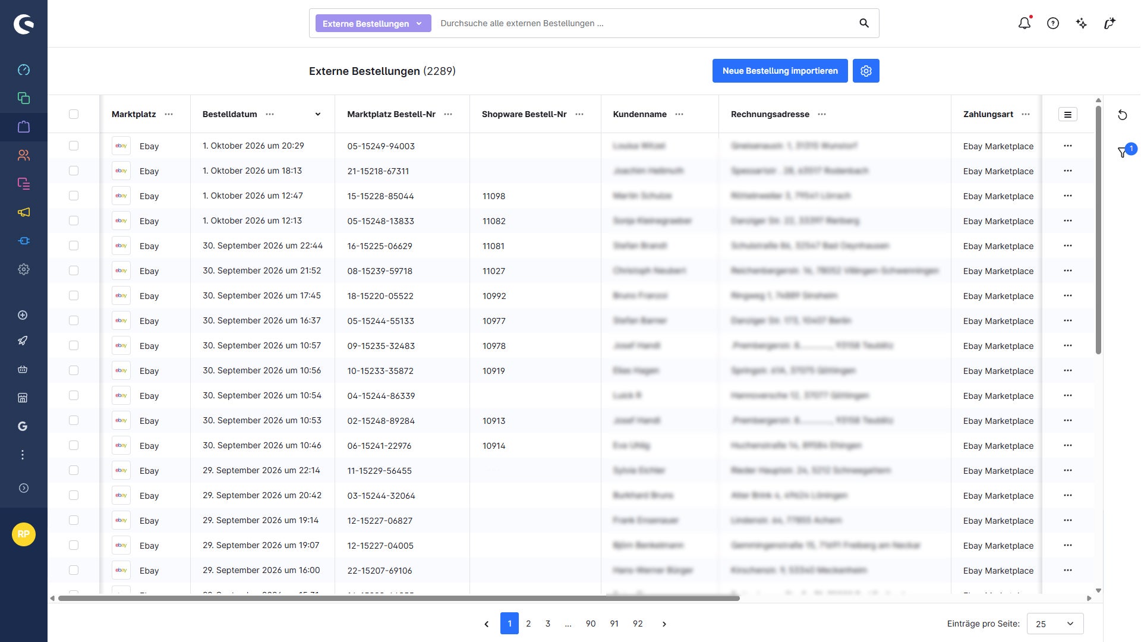Image resolution: width=1141 pixels, height=642 pixels.
Task: Open Zahlungsart column options menu
Action: click(x=1026, y=114)
